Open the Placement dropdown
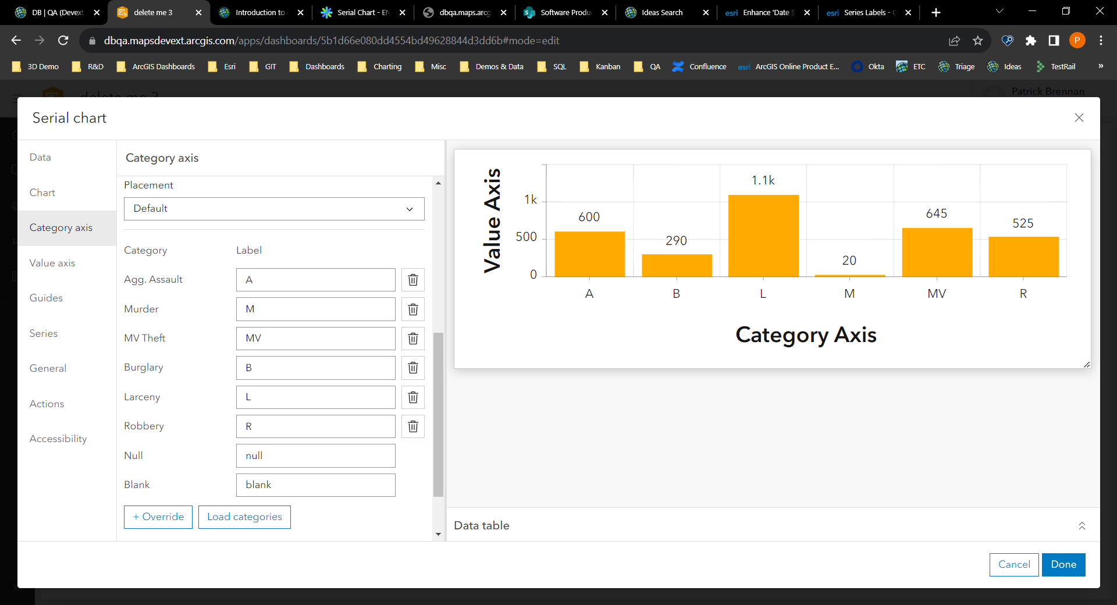This screenshot has height=605, width=1117. [x=273, y=209]
